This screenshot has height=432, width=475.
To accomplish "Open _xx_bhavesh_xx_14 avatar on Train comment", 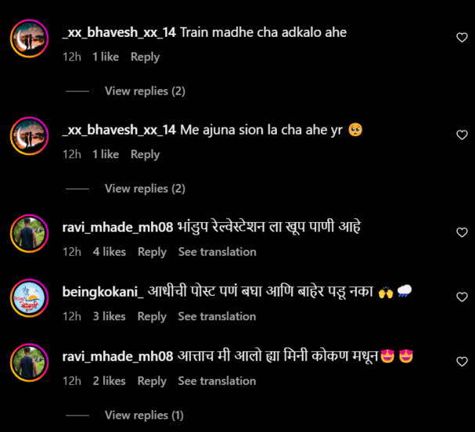I will pyautogui.click(x=30, y=38).
